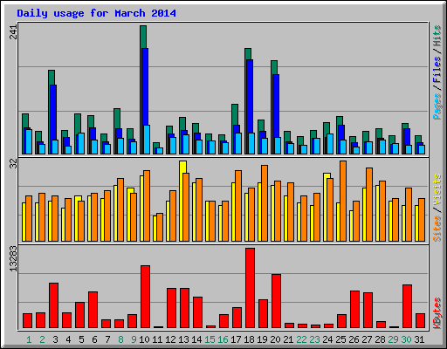The image size is (447, 349).
Task: Click the Visits legend label
Action: (437, 189)
